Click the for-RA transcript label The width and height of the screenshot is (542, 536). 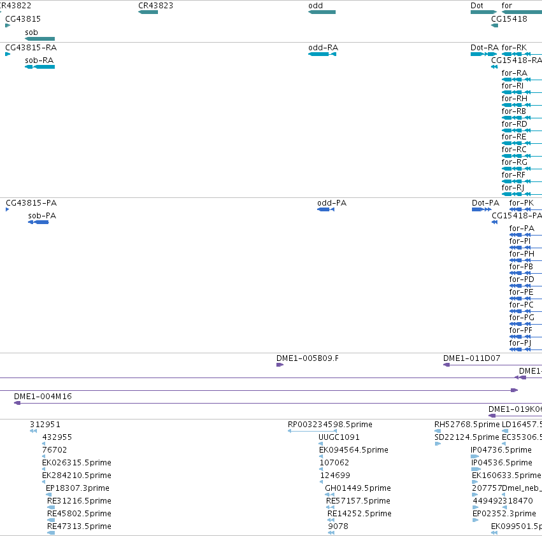515,73
